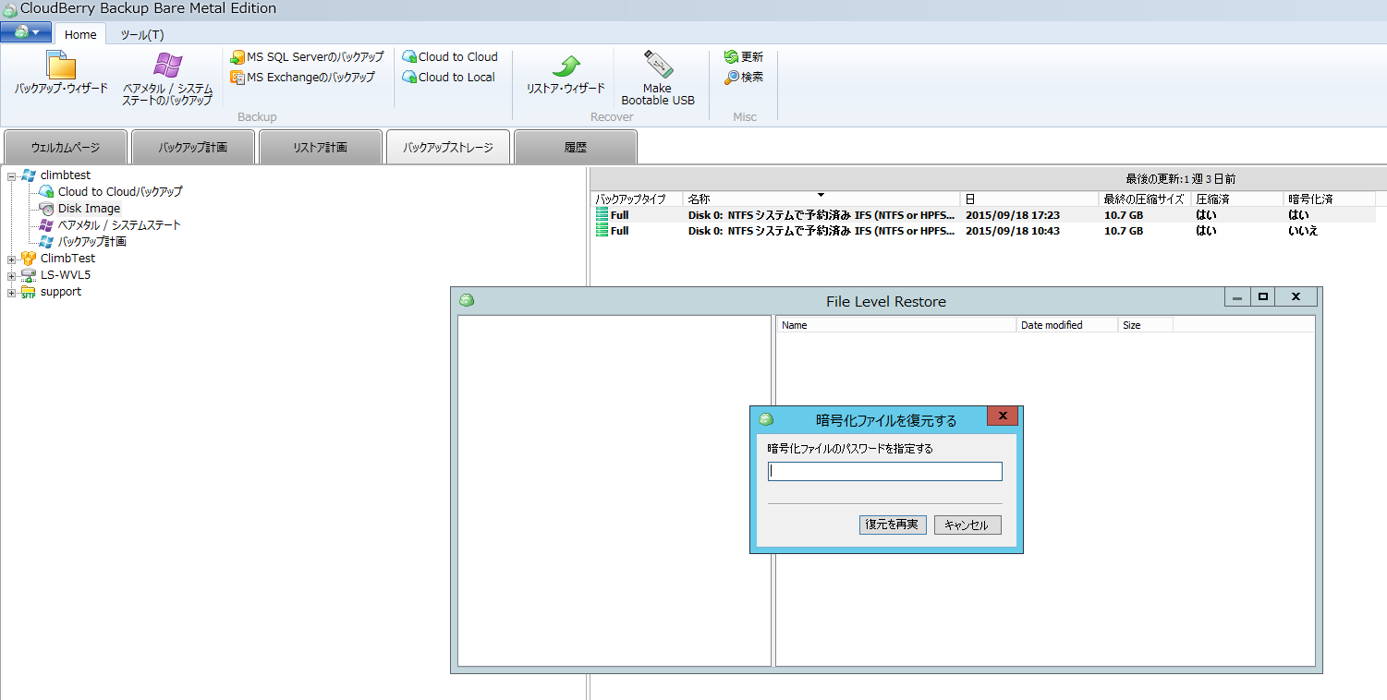Screen dimensions: 1387x700
Task: Select support SFTP storage in tree
Action: coord(60,291)
